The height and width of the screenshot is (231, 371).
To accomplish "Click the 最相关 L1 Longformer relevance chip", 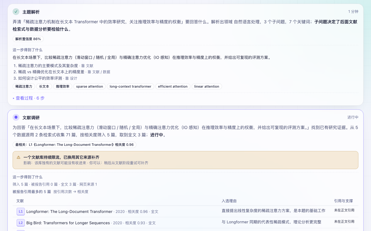I will coord(74,145).
